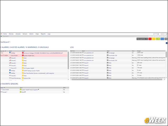Click the 1,034 msec log message
The width and height of the screenshot is (168, 126).
(x=140, y=55)
